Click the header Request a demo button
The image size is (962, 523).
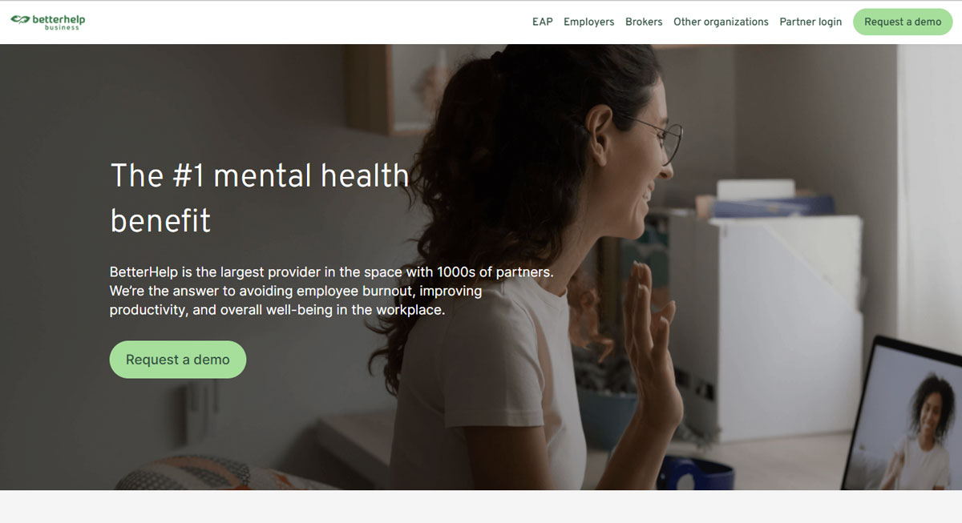point(903,22)
